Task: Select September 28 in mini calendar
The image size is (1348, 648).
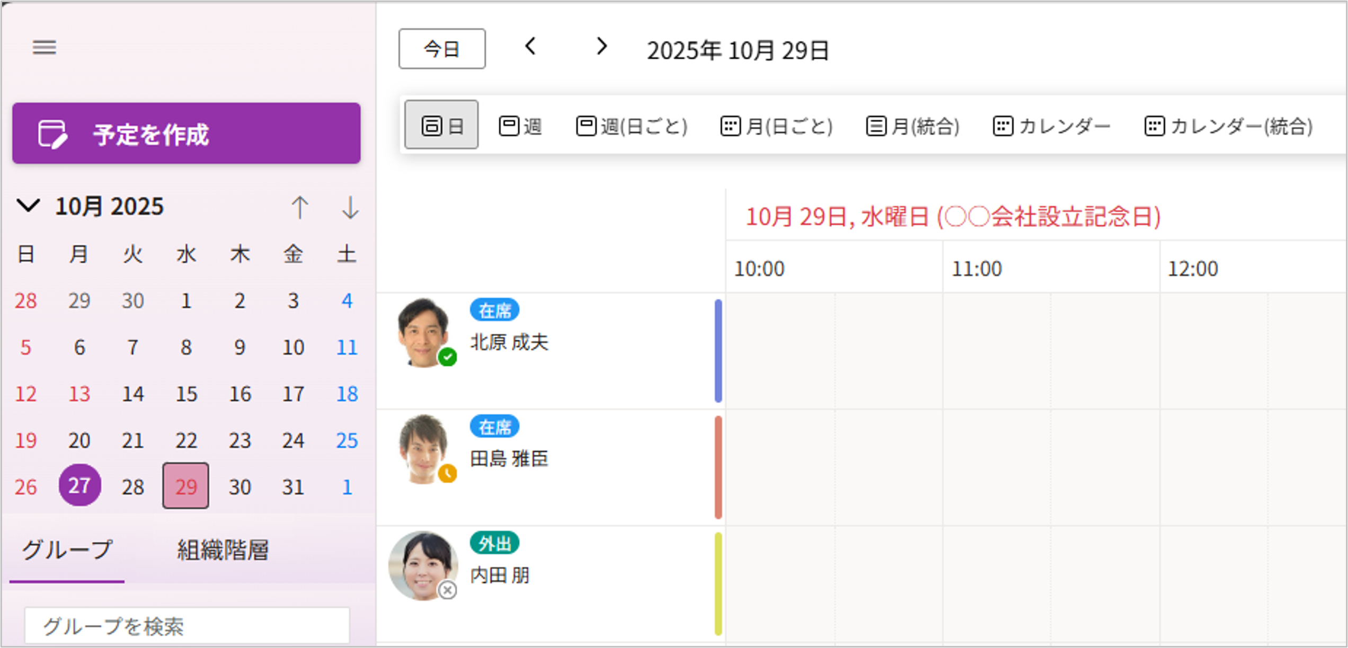Action: (x=26, y=300)
